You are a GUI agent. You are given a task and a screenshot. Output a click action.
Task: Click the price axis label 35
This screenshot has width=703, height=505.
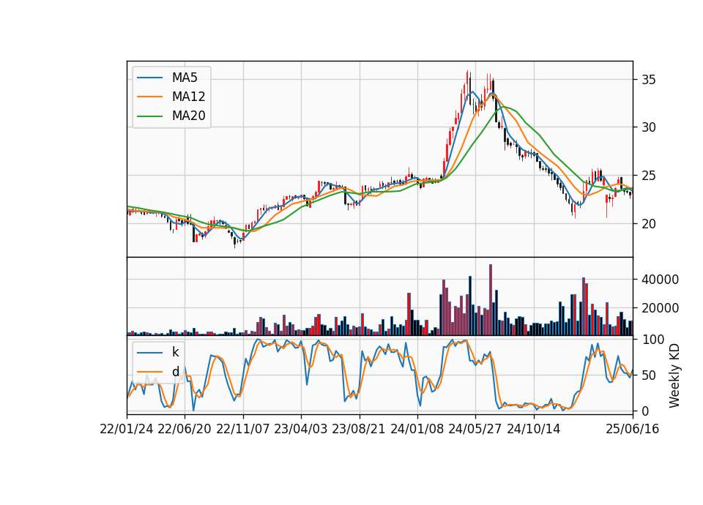648,81
